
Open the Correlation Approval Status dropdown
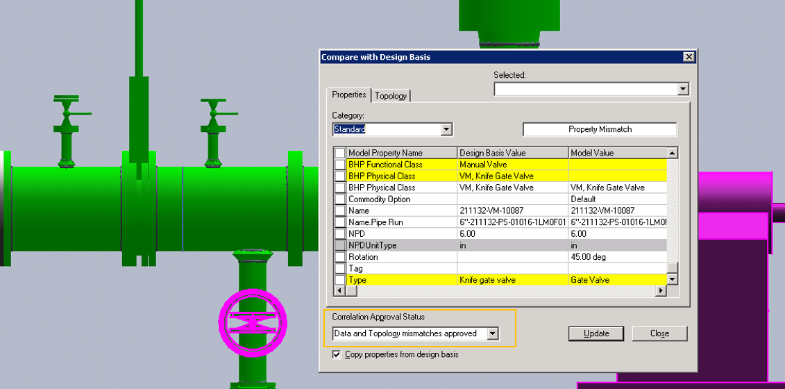(493, 333)
